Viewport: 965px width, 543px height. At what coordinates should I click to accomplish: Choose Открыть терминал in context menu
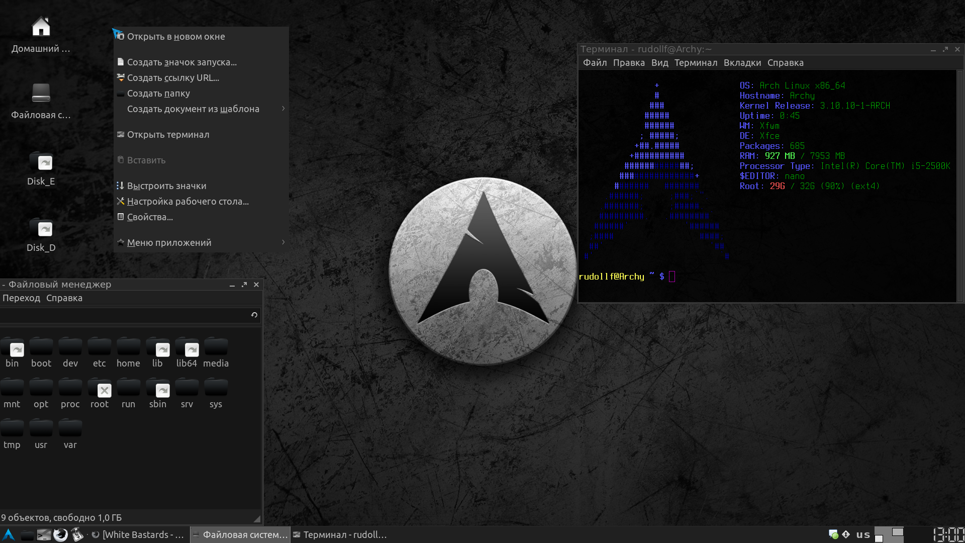(201, 134)
